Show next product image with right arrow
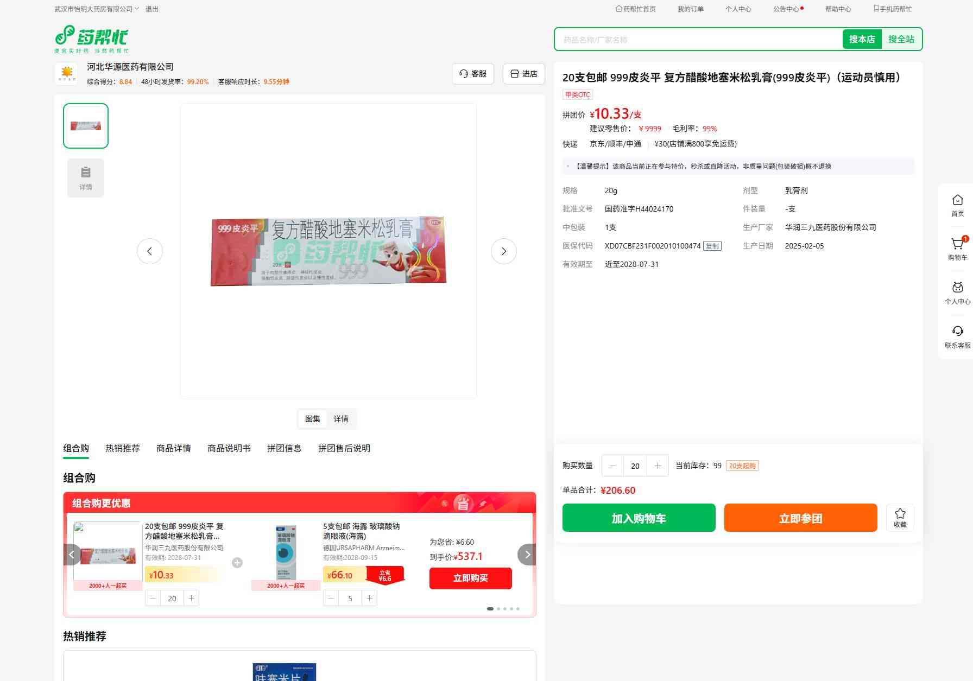The image size is (973, 681). pyautogui.click(x=503, y=251)
